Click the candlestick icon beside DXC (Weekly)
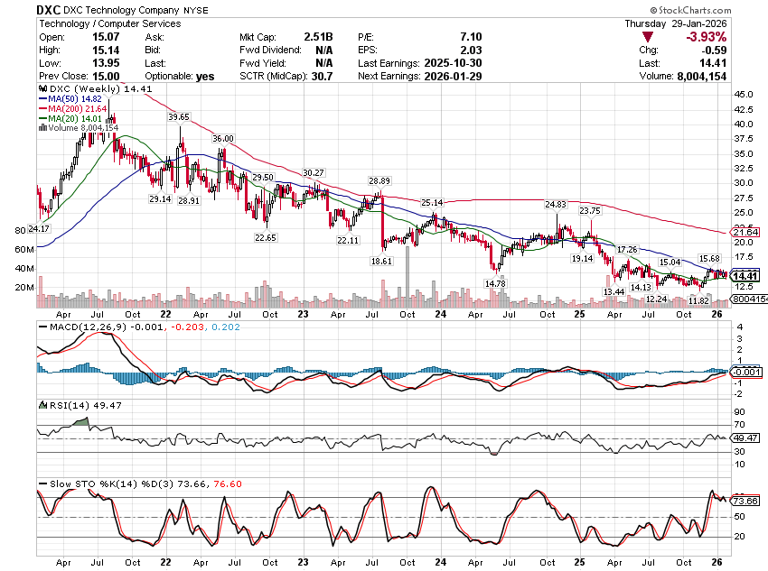 click(41, 90)
